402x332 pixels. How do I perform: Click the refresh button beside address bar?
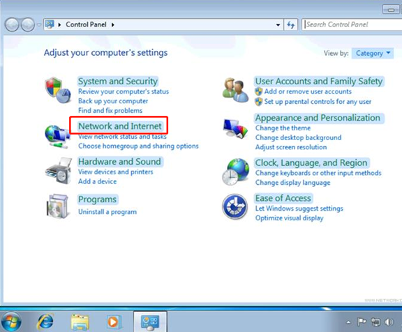(x=291, y=25)
